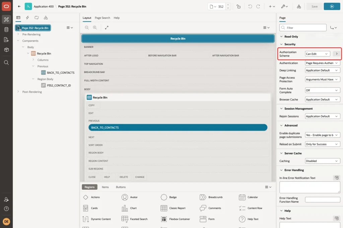Select the Page Search tab

(x=102, y=18)
